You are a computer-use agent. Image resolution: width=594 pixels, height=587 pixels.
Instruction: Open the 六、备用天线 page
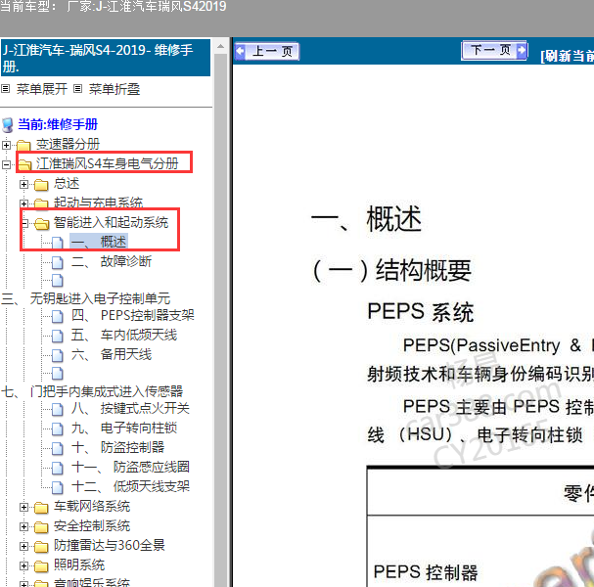click(112, 354)
